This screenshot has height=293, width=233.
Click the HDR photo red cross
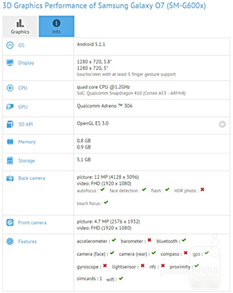click(202, 190)
